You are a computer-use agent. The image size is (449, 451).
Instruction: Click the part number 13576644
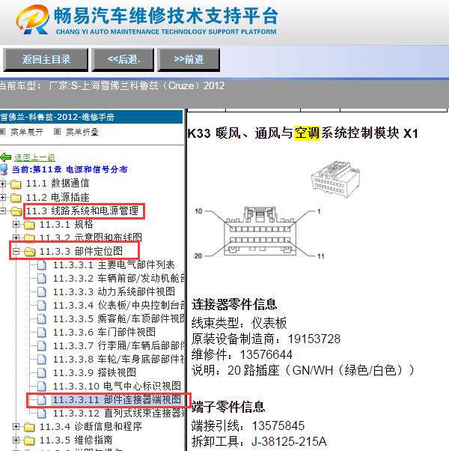266,354
